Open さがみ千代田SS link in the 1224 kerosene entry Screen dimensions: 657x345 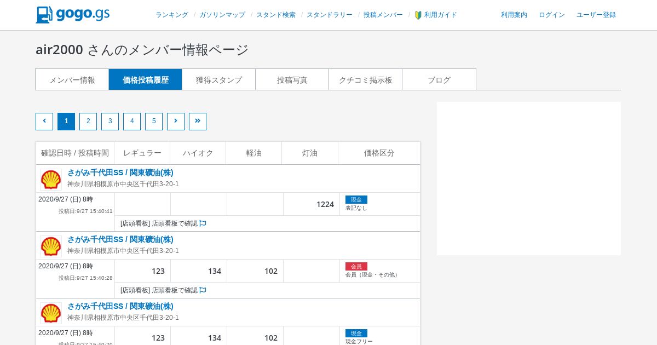[x=120, y=173]
